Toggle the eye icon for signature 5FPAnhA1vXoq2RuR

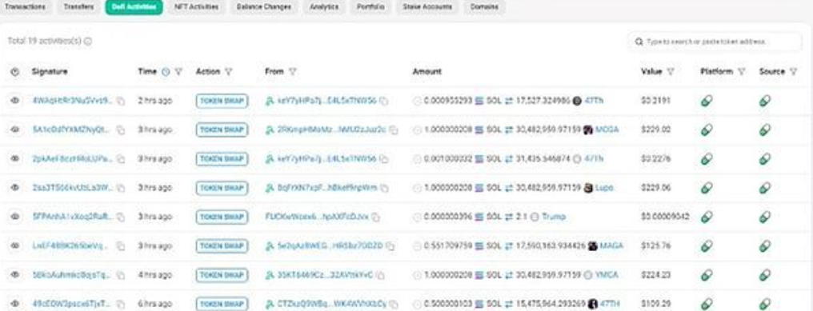coord(15,217)
